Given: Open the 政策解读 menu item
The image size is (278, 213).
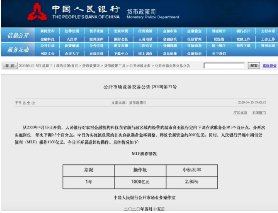Looking at the screenshot, I should click(72, 46).
